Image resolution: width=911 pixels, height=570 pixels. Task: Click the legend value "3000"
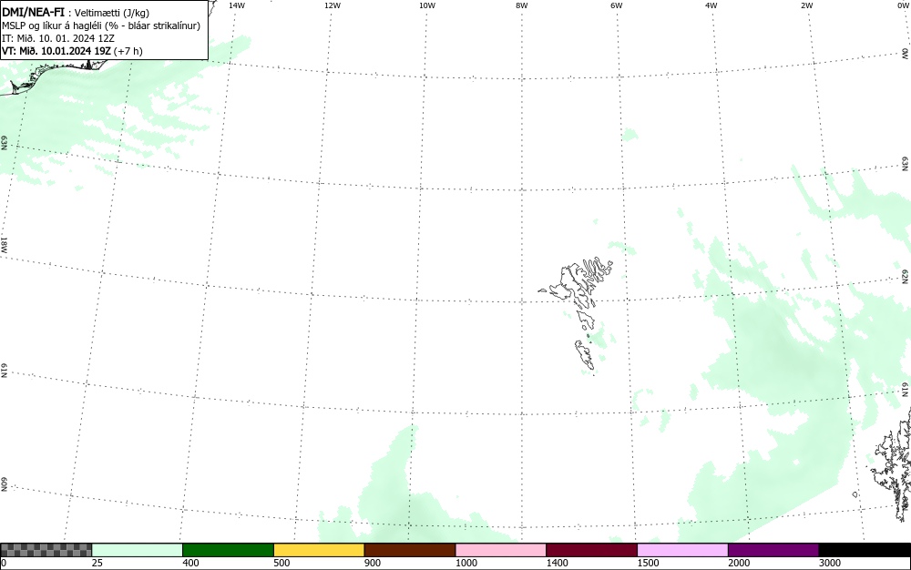(x=830, y=563)
